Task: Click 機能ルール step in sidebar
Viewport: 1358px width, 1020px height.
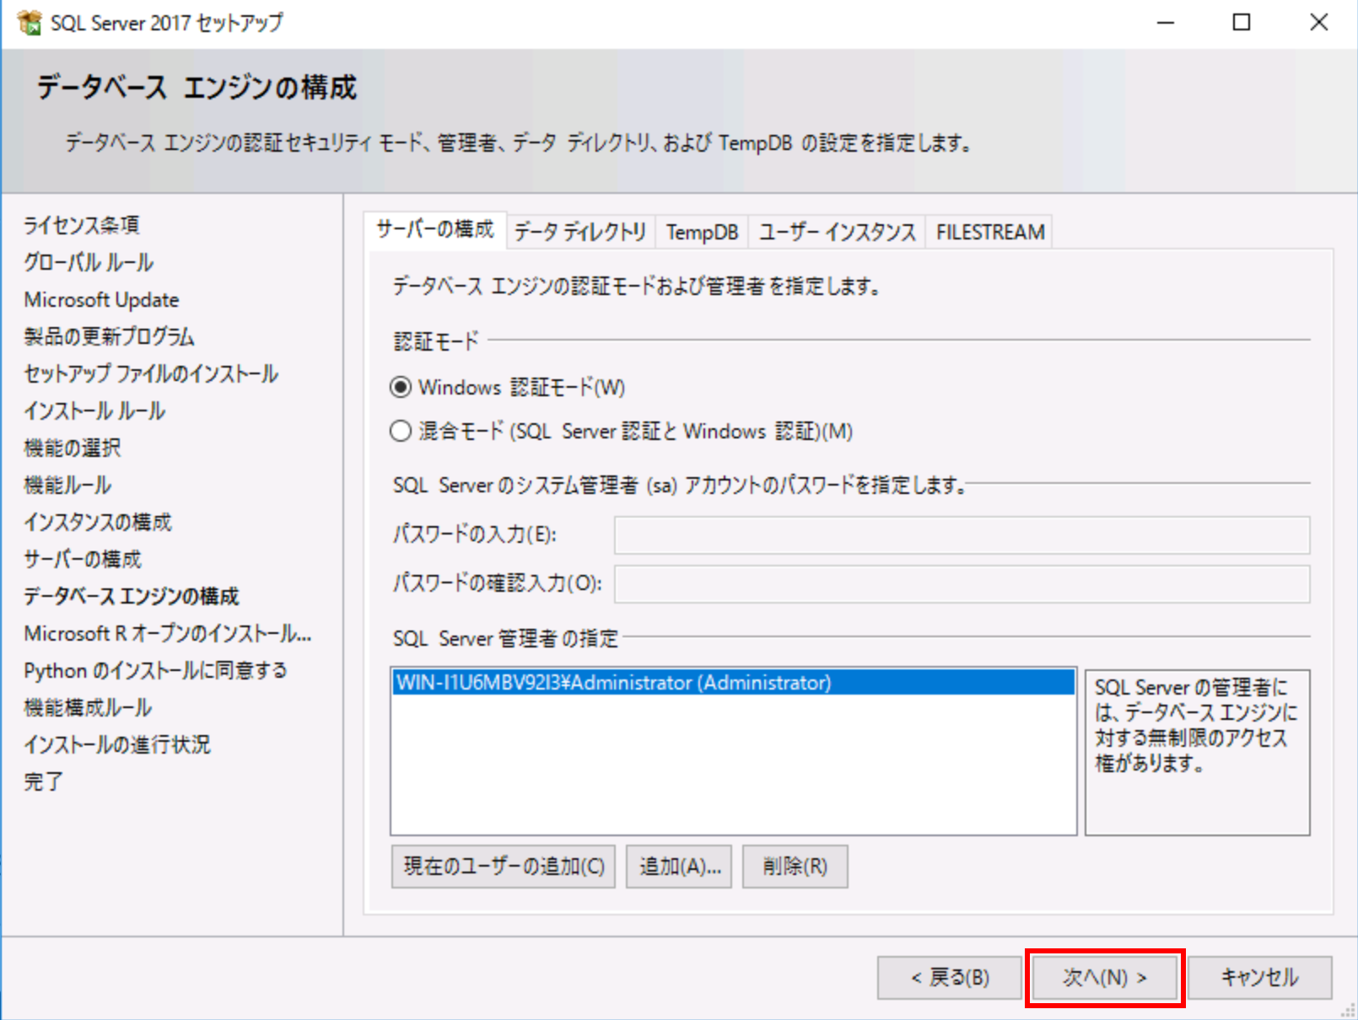Action: [x=67, y=485]
